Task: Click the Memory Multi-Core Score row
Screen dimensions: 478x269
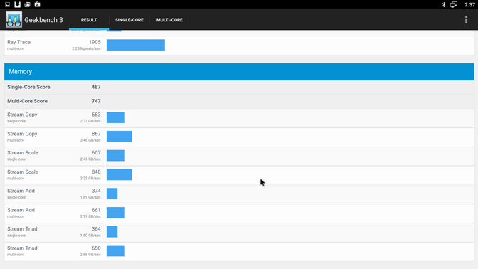Action: (239, 101)
